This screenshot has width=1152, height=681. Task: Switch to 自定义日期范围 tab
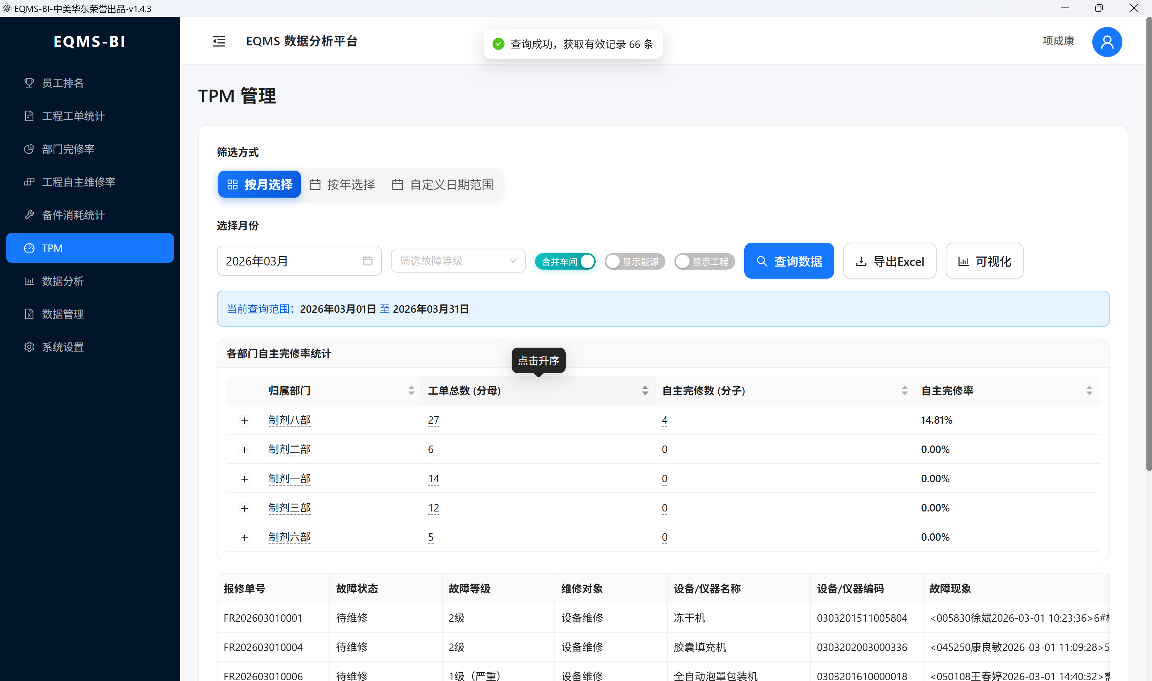(442, 184)
